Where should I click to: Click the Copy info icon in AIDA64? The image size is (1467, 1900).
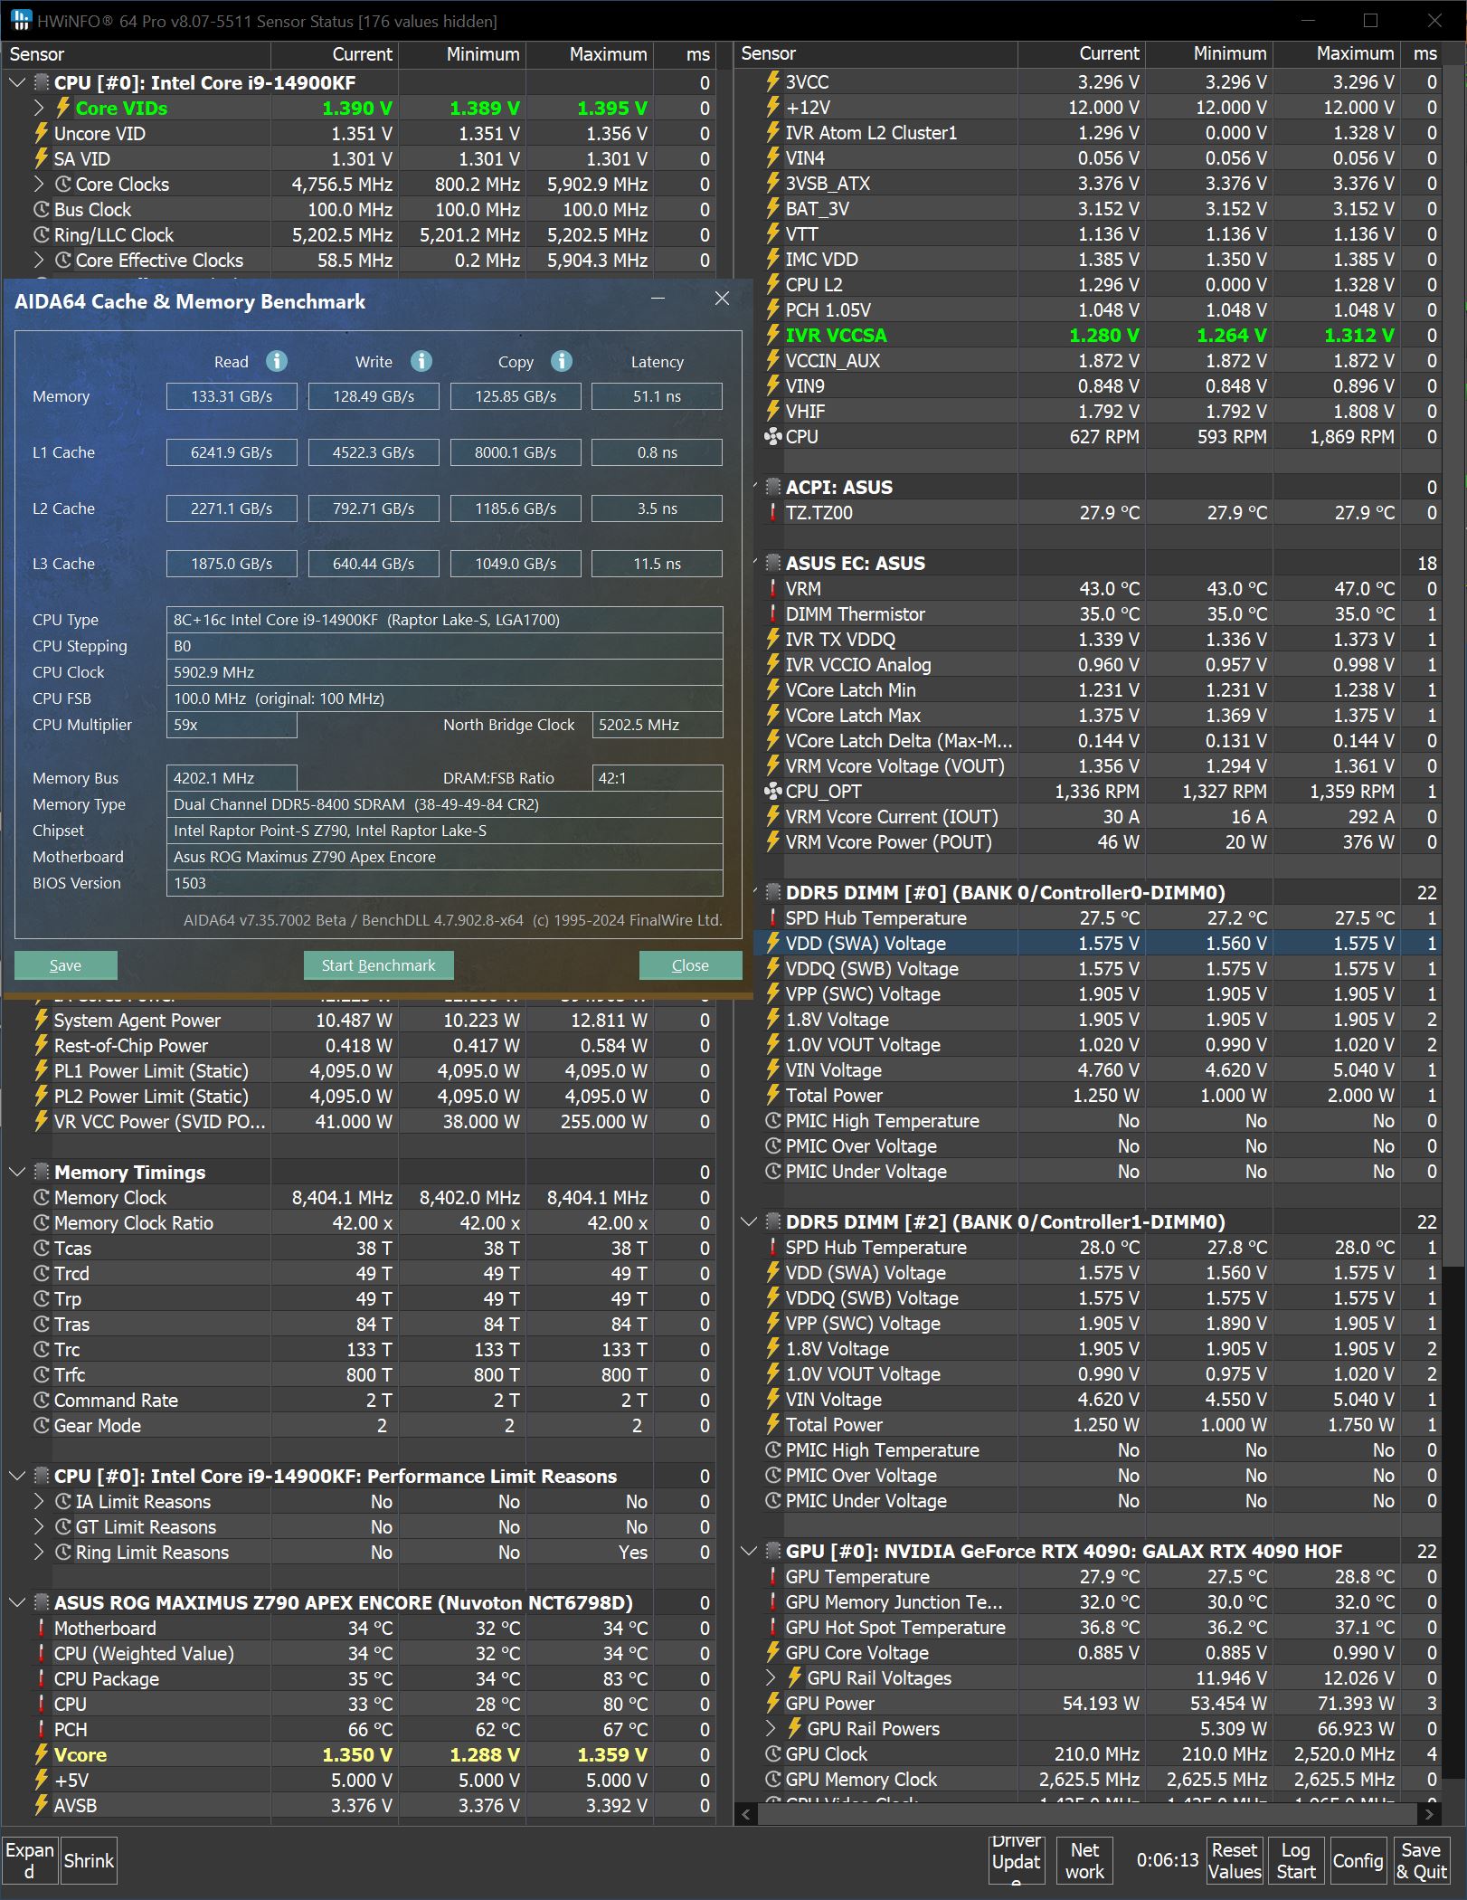(x=562, y=361)
